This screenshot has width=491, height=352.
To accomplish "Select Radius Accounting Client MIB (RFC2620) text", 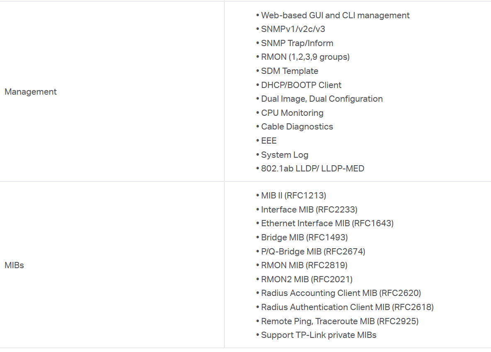I will pyautogui.click(x=341, y=293).
